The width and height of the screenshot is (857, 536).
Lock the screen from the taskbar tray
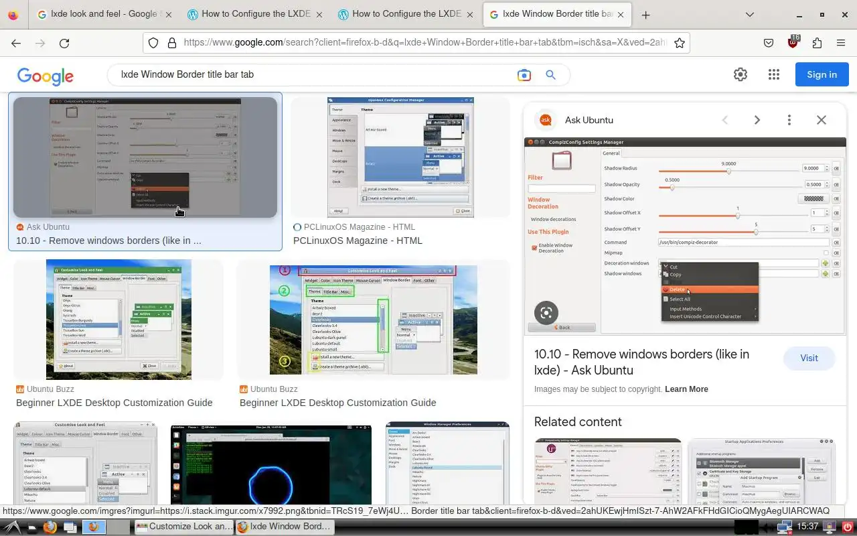[830, 527]
